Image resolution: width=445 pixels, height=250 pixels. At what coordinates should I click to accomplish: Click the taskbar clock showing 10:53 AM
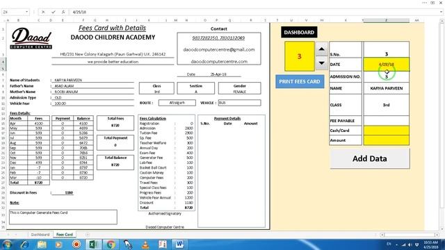[430, 244]
